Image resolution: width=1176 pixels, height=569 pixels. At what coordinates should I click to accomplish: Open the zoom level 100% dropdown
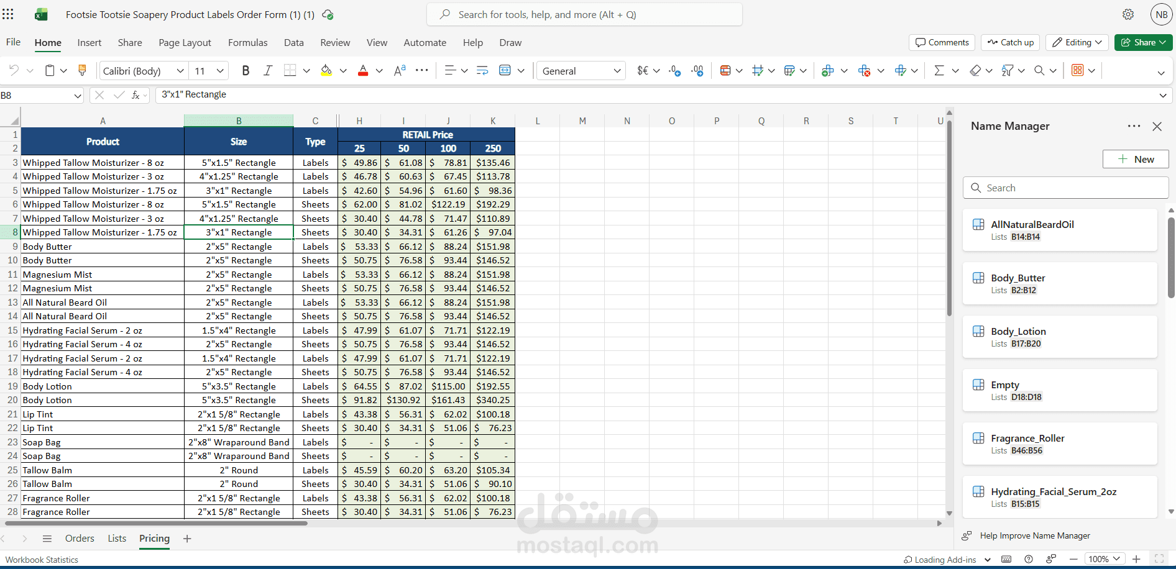(1105, 559)
